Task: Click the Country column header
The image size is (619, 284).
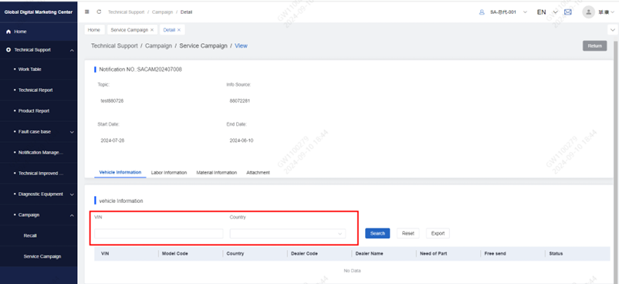Action: tap(235, 254)
